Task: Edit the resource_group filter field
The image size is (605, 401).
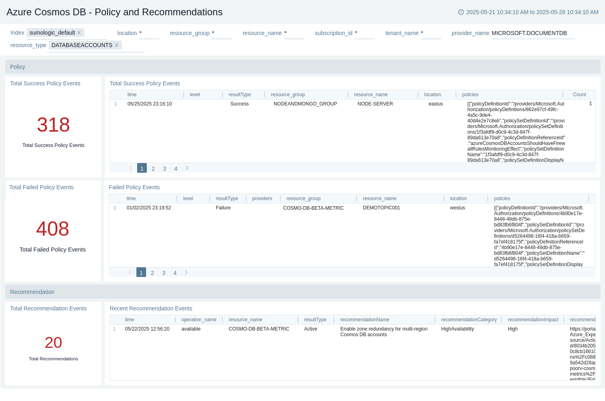Action: tap(222, 33)
